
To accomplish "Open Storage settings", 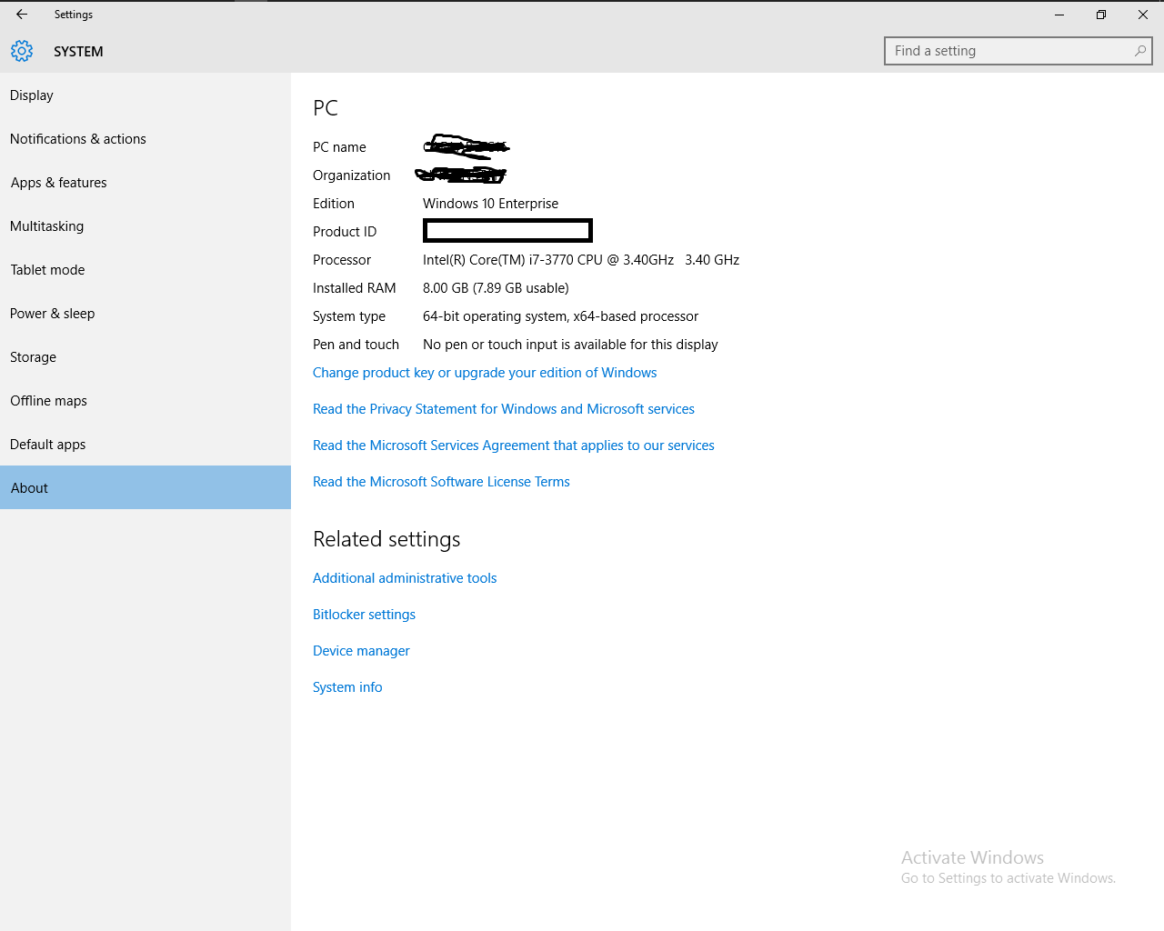I will pos(33,356).
